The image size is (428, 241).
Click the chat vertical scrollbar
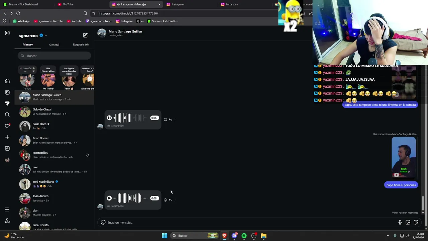coord(423,203)
